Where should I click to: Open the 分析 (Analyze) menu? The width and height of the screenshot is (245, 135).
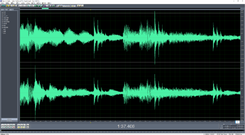tap(28, 3)
